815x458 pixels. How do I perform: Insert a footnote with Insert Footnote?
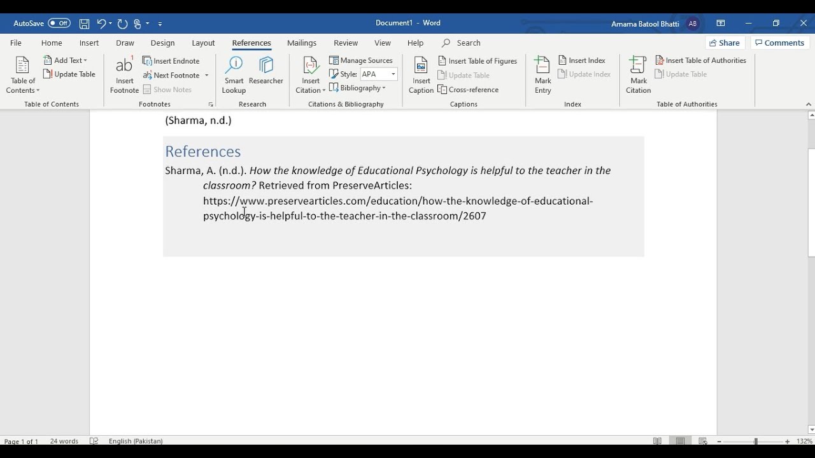pos(124,75)
